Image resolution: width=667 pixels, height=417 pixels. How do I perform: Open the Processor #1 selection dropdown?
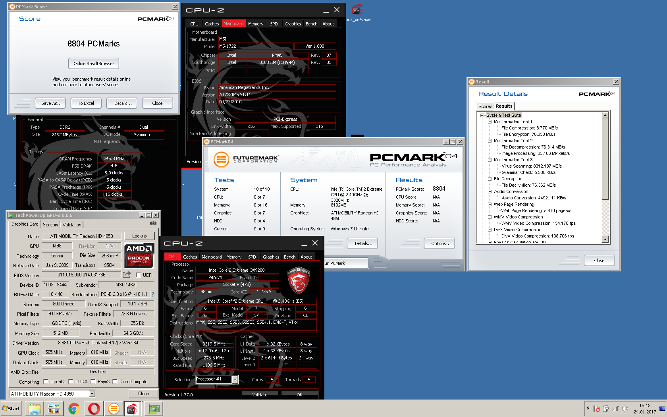click(235, 380)
